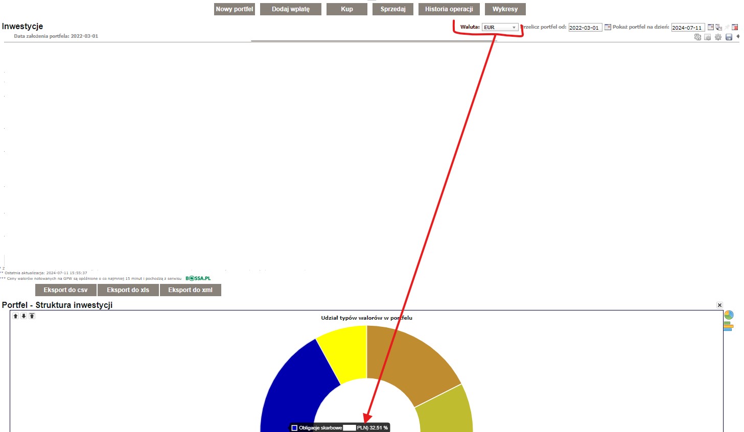Image resolution: width=744 pixels, height=432 pixels.
Task: Open Historia operacji
Action: (449, 9)
